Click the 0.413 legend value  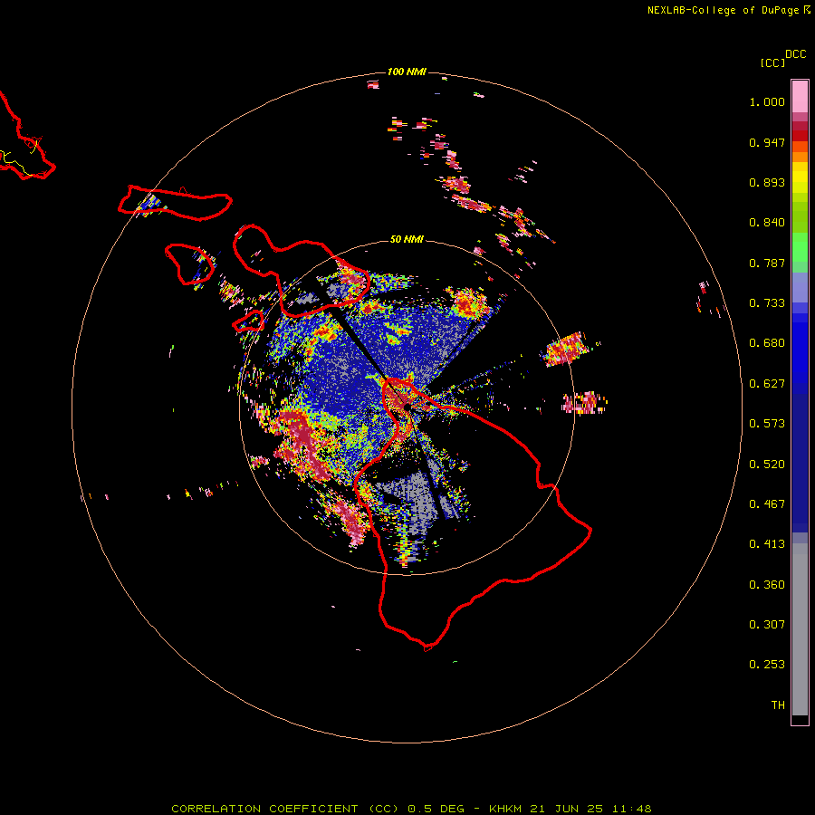(767, 544)
